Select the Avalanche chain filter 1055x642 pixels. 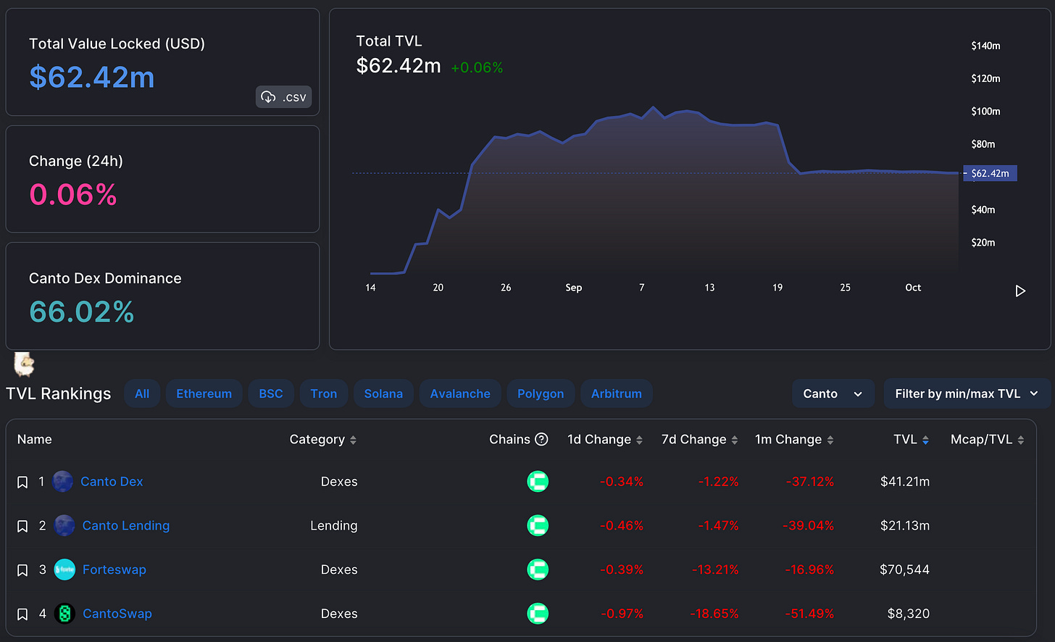pyautogui.click(x=460, y=393)
